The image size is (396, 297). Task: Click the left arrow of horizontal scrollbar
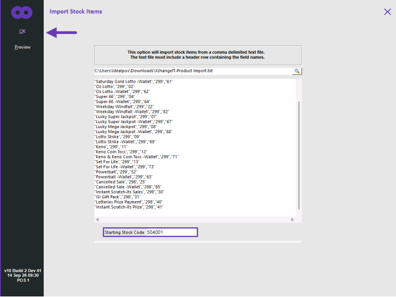click(x=97, y=219)
